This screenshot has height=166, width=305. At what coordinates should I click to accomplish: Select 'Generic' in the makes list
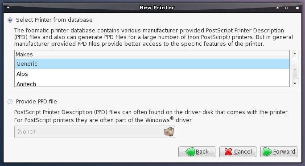click(x=152, y=64)
